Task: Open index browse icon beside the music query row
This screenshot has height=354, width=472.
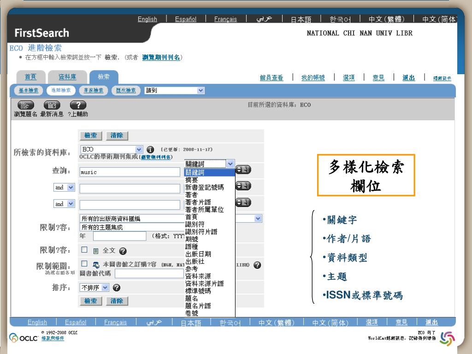Action: click(x=243, y=170)
